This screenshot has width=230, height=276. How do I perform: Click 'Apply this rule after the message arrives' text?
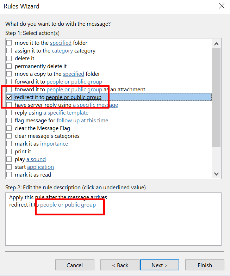(58, 197)
